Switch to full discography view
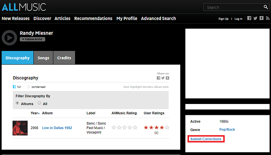 coord(17,87)
